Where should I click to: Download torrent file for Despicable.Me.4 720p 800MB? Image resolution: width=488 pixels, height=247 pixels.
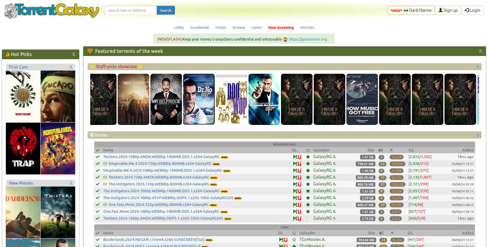click(x=295, y=163)
